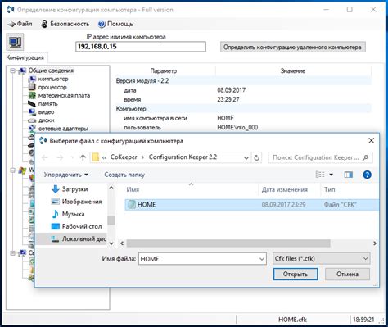This screenshot has width=388, height=327.
Task: Collapse the Общие сведения tree branch
Action: click(12, 70)
